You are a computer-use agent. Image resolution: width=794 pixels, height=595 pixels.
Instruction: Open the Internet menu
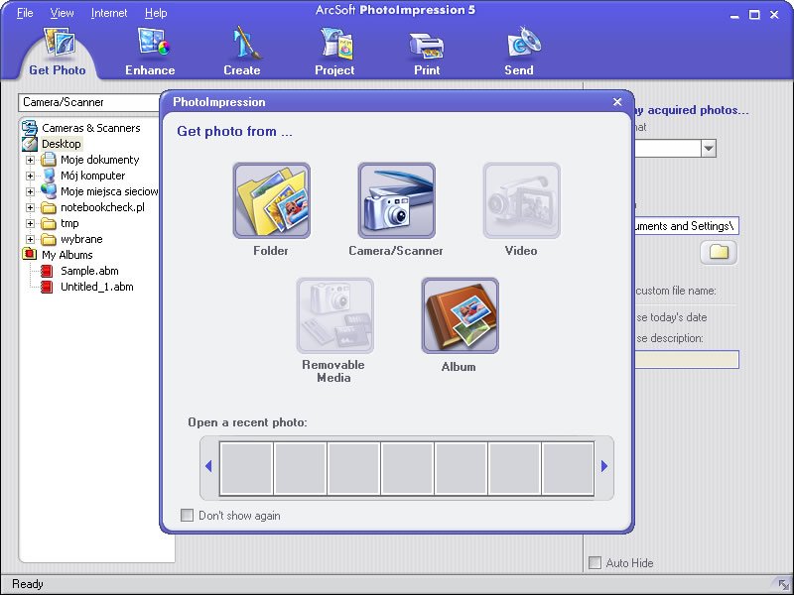coord(109,13)
